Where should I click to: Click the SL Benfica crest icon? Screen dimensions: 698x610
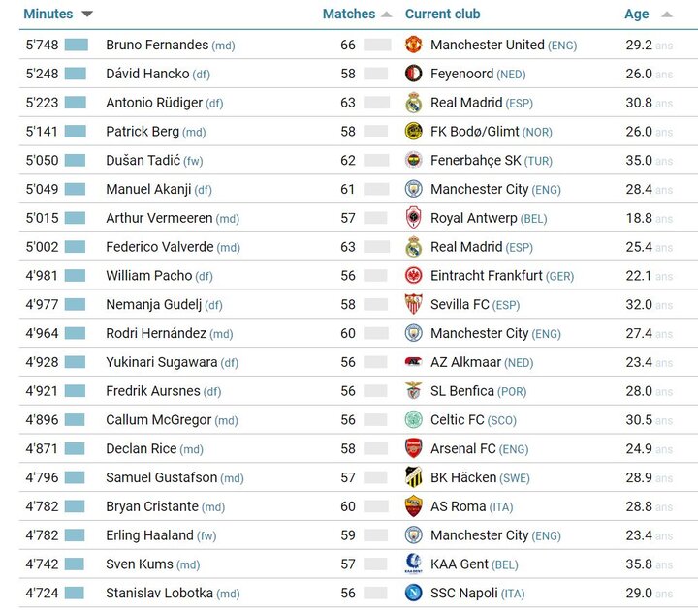pyautogui.click(x=414, y=391)
